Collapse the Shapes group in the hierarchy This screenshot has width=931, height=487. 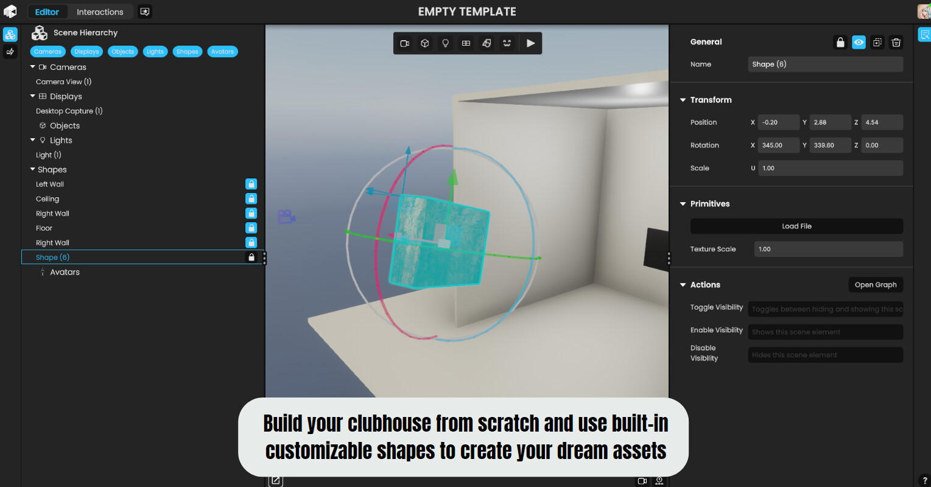tap(33, 169)
